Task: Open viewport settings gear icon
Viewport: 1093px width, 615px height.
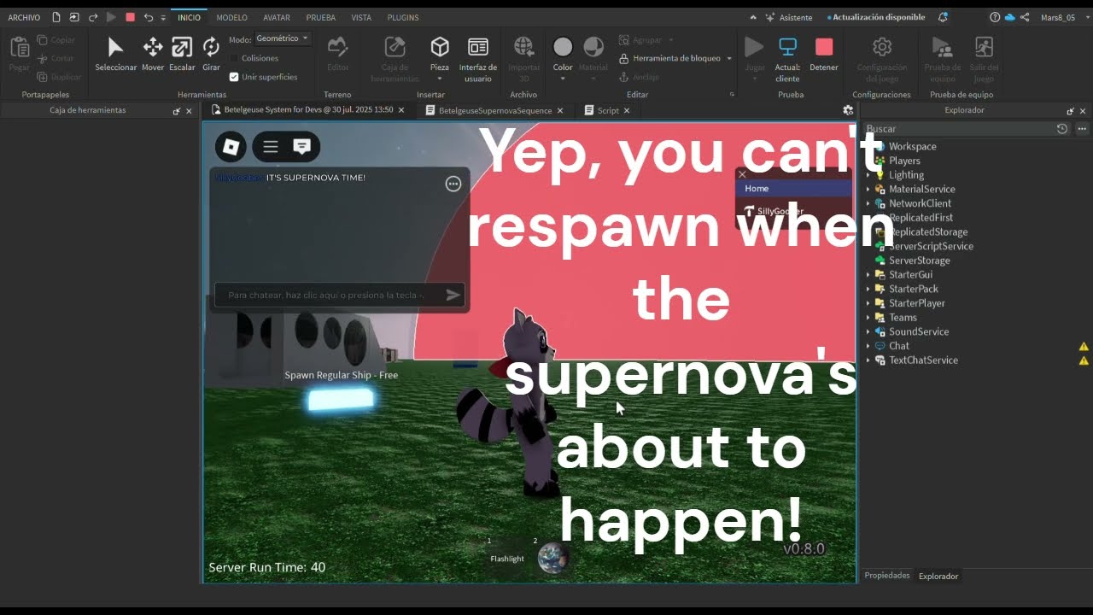Action: (x=848, y=110)
